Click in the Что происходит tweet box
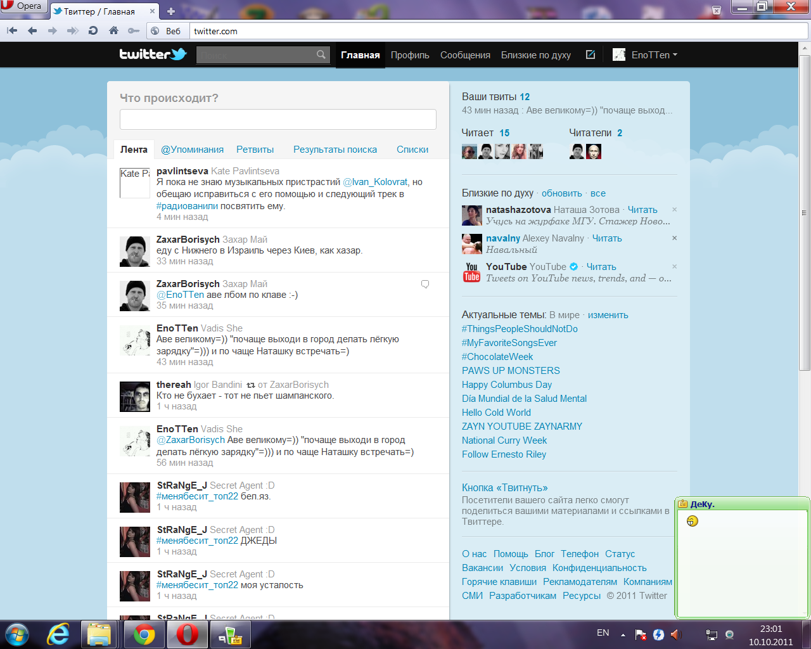 tap(278, 119)
